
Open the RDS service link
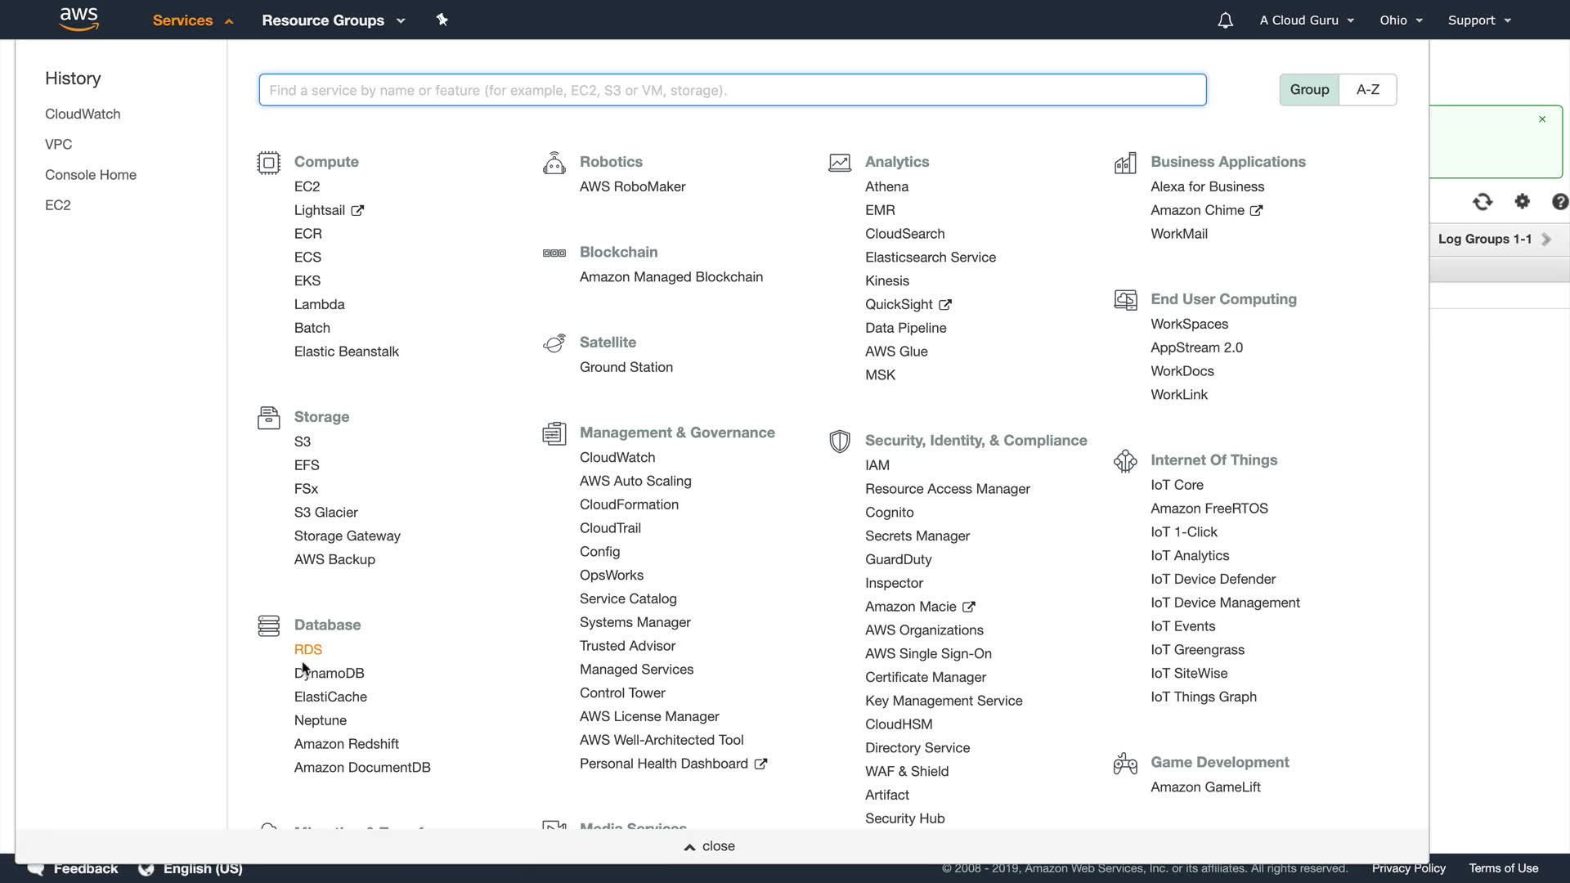(x=308, y=649)
